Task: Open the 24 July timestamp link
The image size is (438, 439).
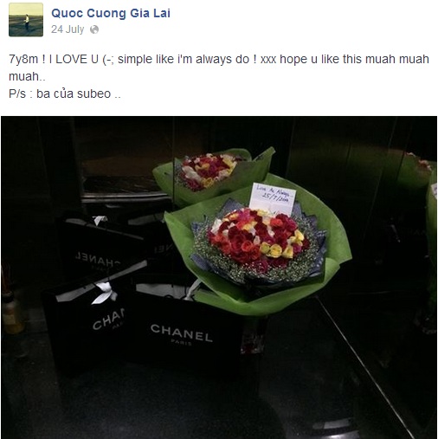Action: (x=68, y=29)
